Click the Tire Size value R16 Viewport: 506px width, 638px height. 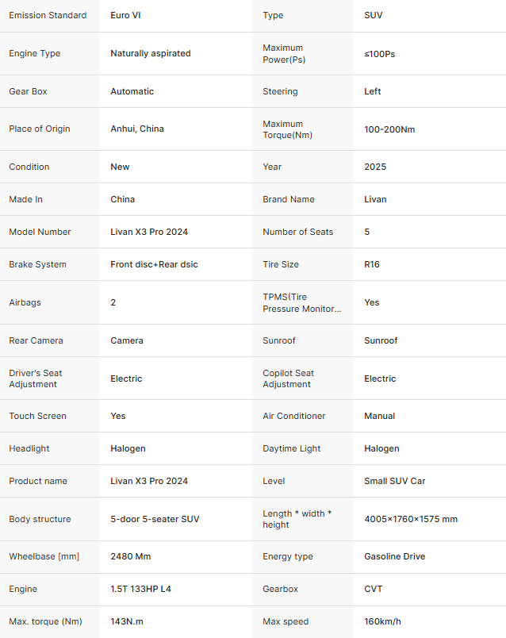point(372,264)
